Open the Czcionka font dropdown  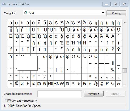(x=103, y=13)
